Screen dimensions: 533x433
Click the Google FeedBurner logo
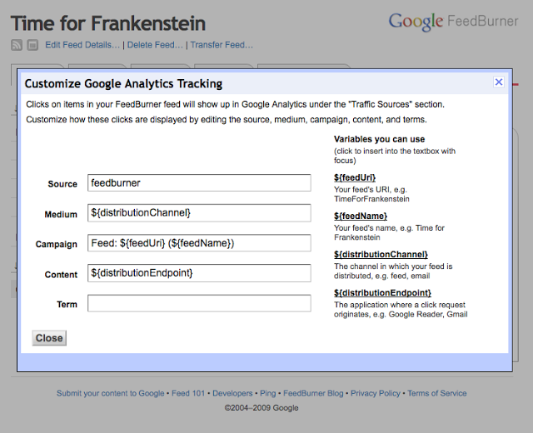[x=454, y=21]
